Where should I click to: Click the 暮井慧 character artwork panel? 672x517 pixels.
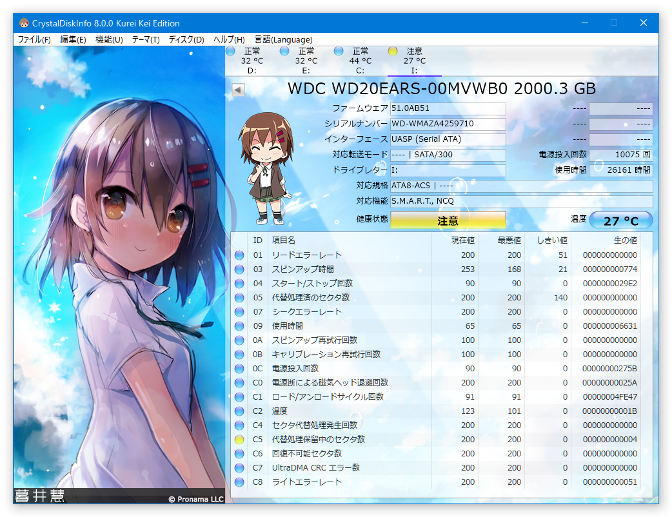click(x=119, y=275)
